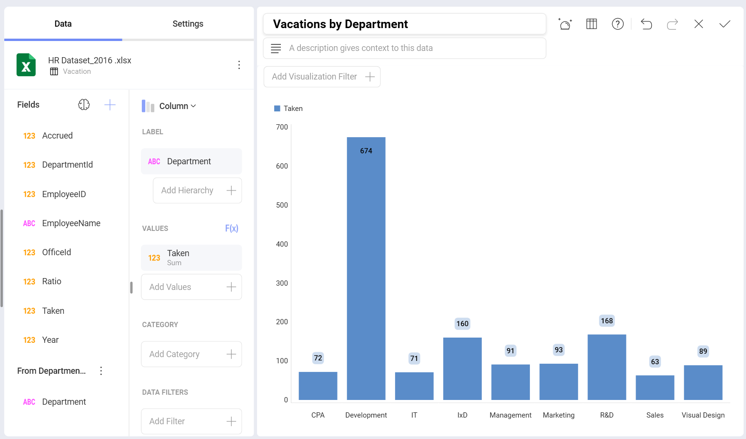Discard changes with the X icon
This screenshot has width=746, height=439.
point(698,24)
